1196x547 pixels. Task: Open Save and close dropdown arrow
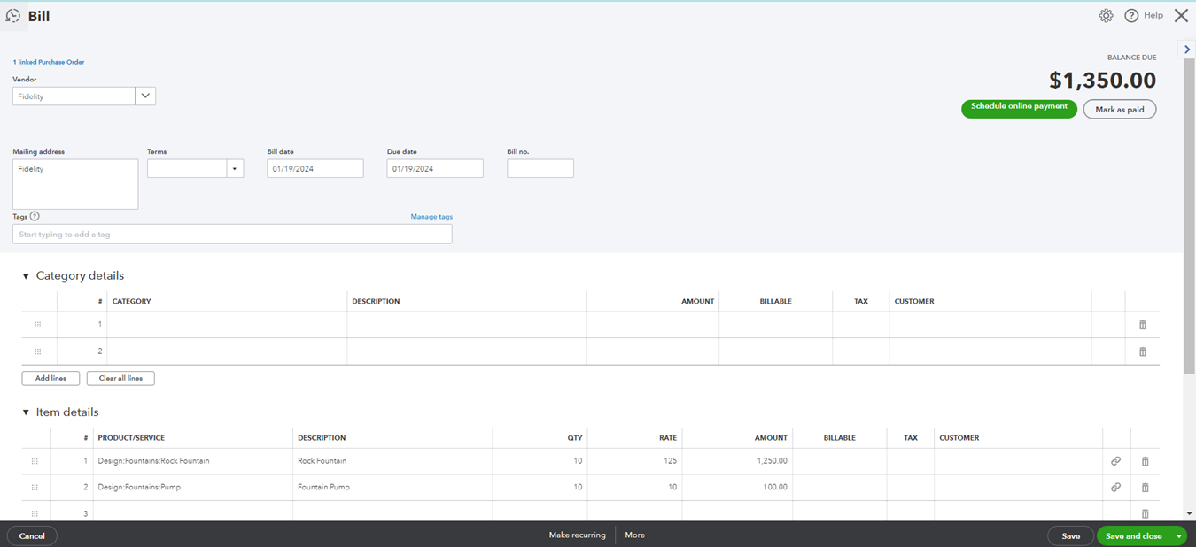1179,536
